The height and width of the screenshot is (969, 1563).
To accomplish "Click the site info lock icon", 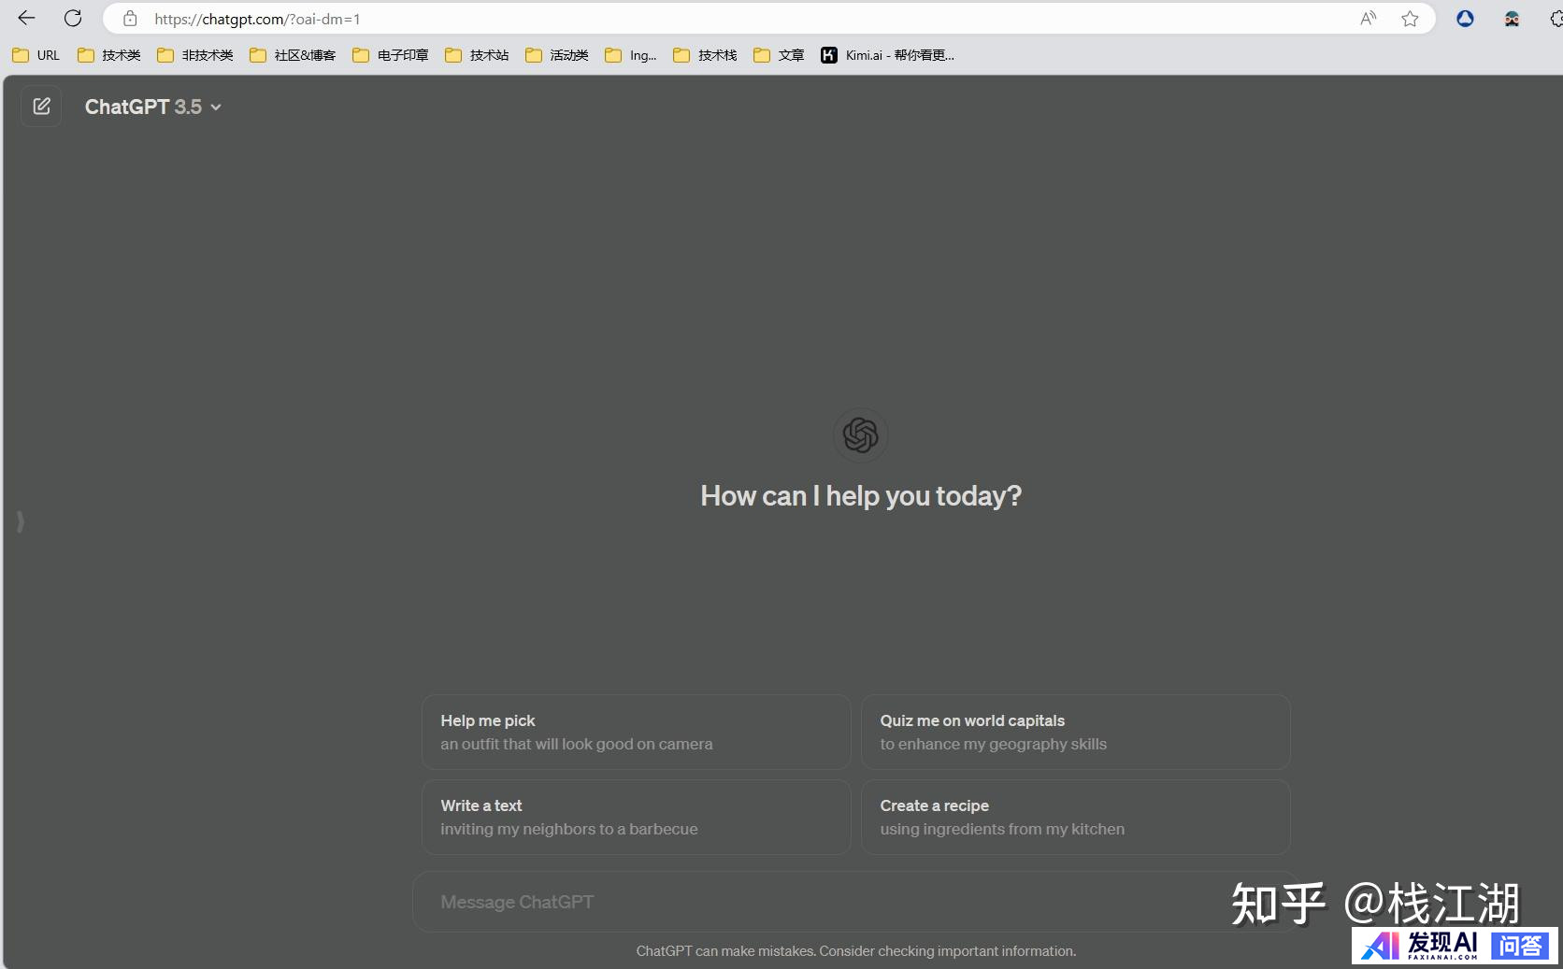I will coord(130,19).
